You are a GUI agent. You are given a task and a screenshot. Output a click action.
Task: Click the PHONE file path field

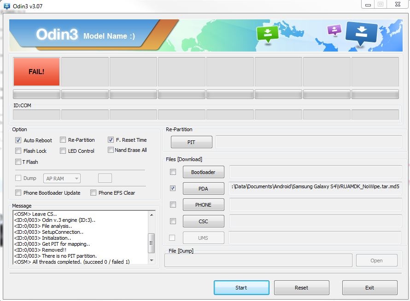pyautogui.click(x=316, y=204)
